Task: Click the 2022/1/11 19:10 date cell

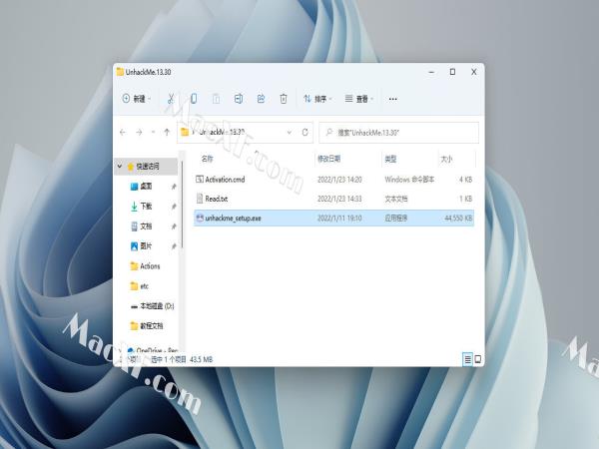Action: pyautogui.click(x=339, y=218)
